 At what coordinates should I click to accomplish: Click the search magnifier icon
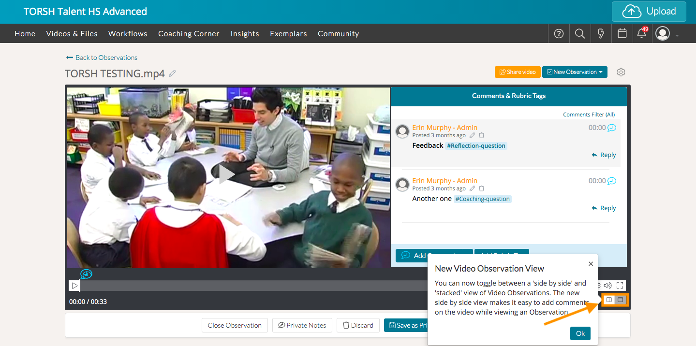tap(579, 34)
